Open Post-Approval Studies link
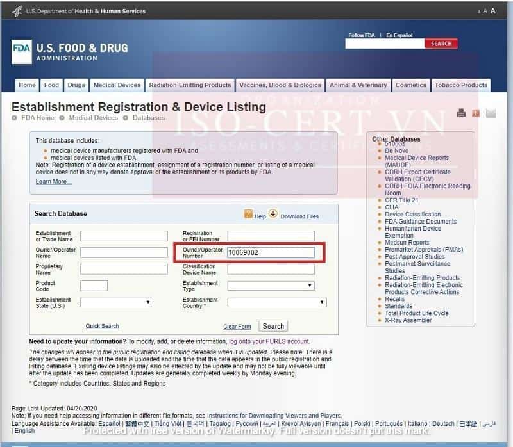Screen dimensions: 513x447 click(x=414, y=257)
